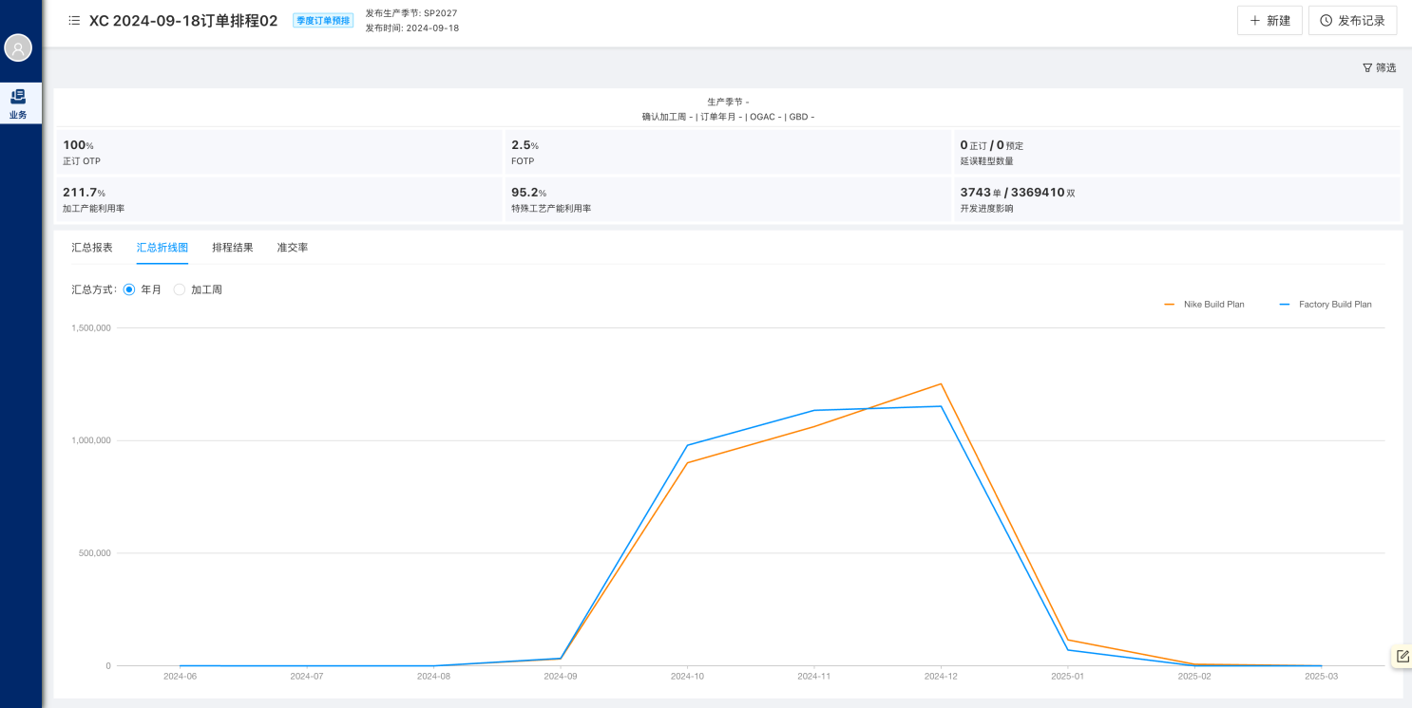Click the orange line peak at 2024-12
This screenshot has height=708, width=1412.
(941, 384)
